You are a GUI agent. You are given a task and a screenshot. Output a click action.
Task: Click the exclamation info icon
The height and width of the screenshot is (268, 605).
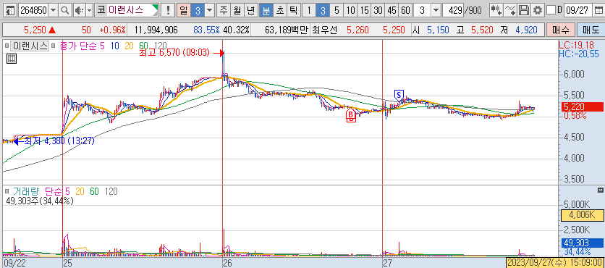point(167,10)
